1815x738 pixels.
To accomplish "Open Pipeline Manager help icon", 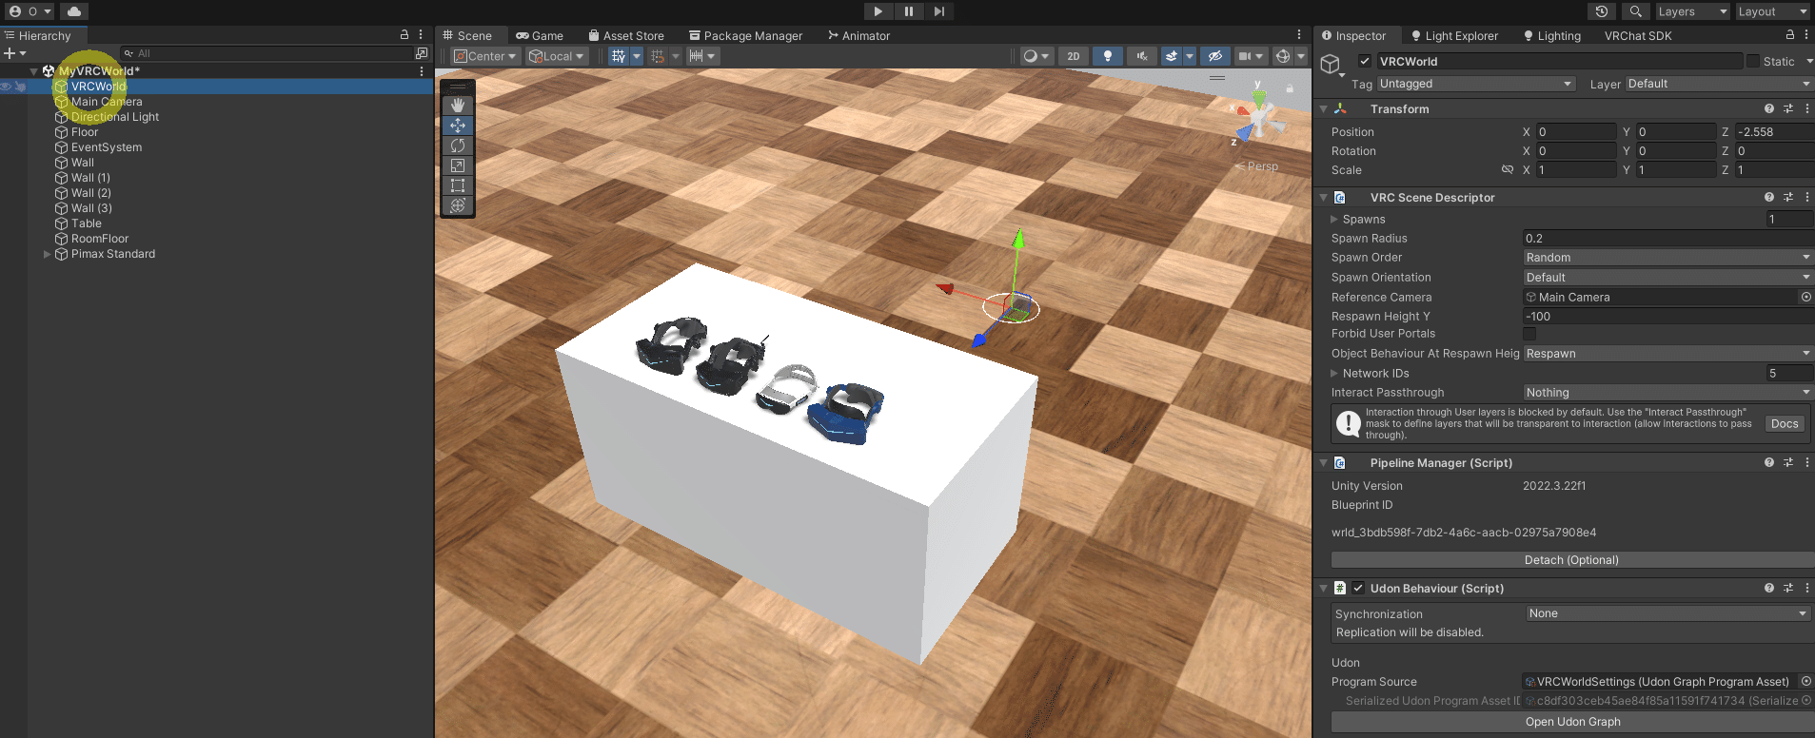I will click(1769, 463).
